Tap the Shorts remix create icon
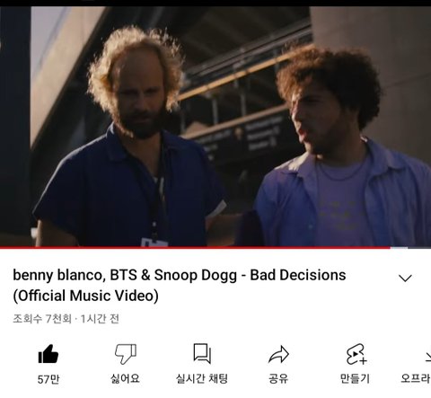The image size is (431, 398). click(x=356, y=354)
